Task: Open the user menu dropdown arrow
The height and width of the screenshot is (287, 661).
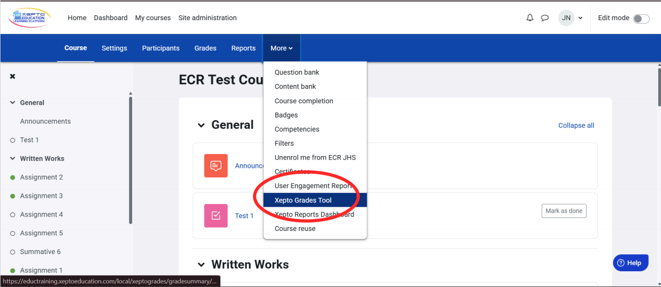Action: click(580, 18)
